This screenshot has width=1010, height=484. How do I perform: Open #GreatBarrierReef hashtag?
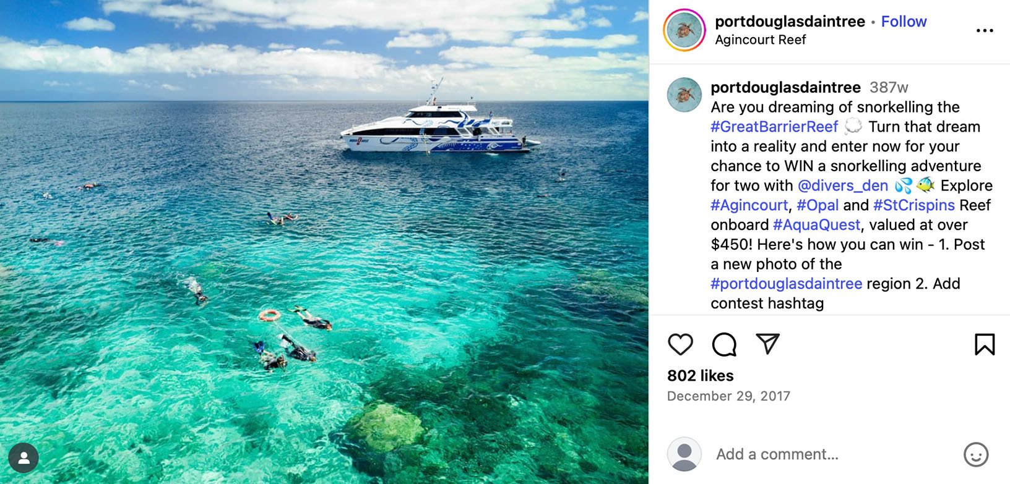point(774,127)
